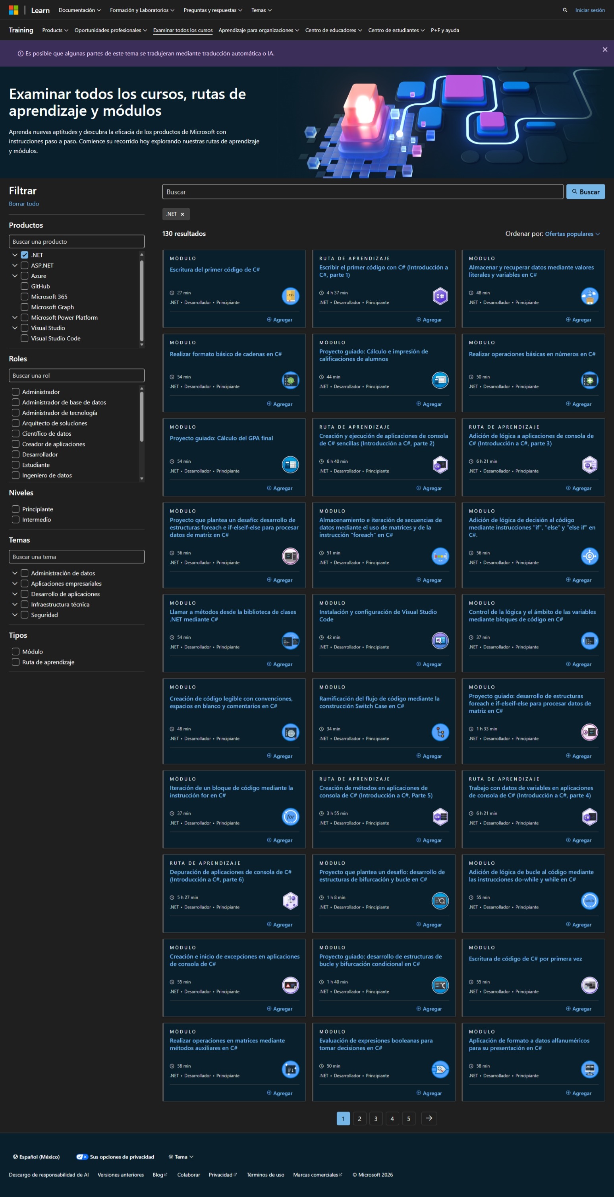Go to next results page arrow
Viewport: 614px width, 1197px height.
[429, 1118]
